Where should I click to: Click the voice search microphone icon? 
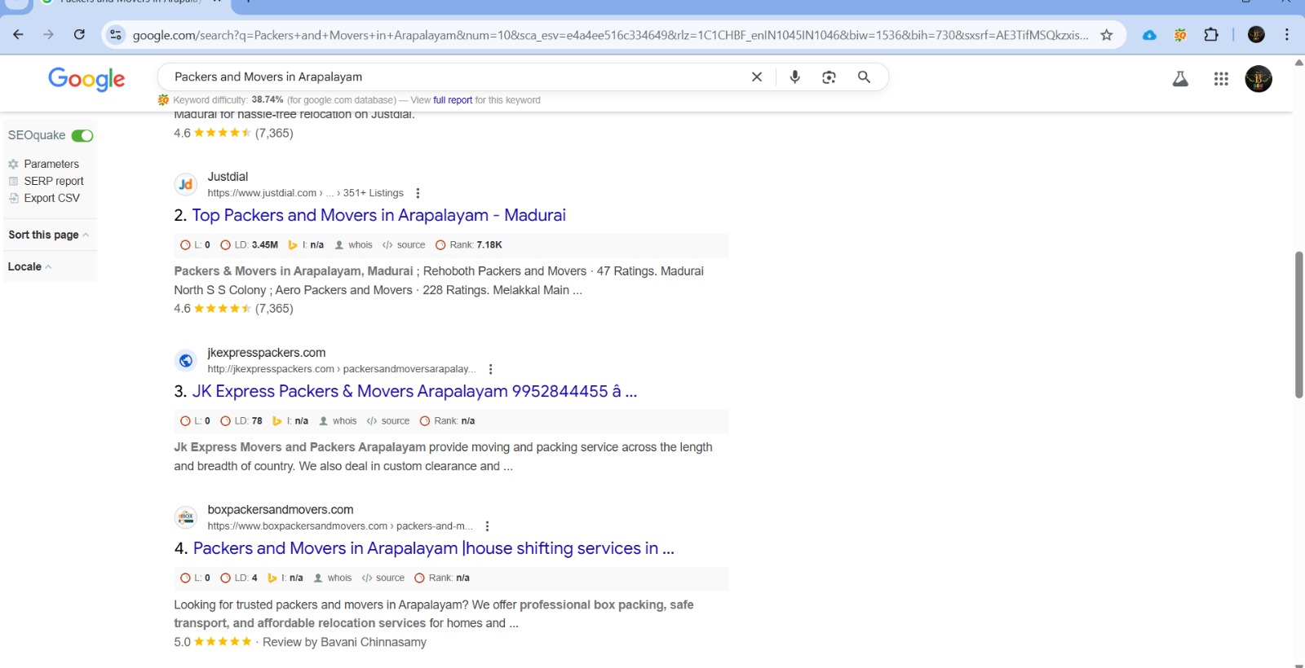pos(794,77)
